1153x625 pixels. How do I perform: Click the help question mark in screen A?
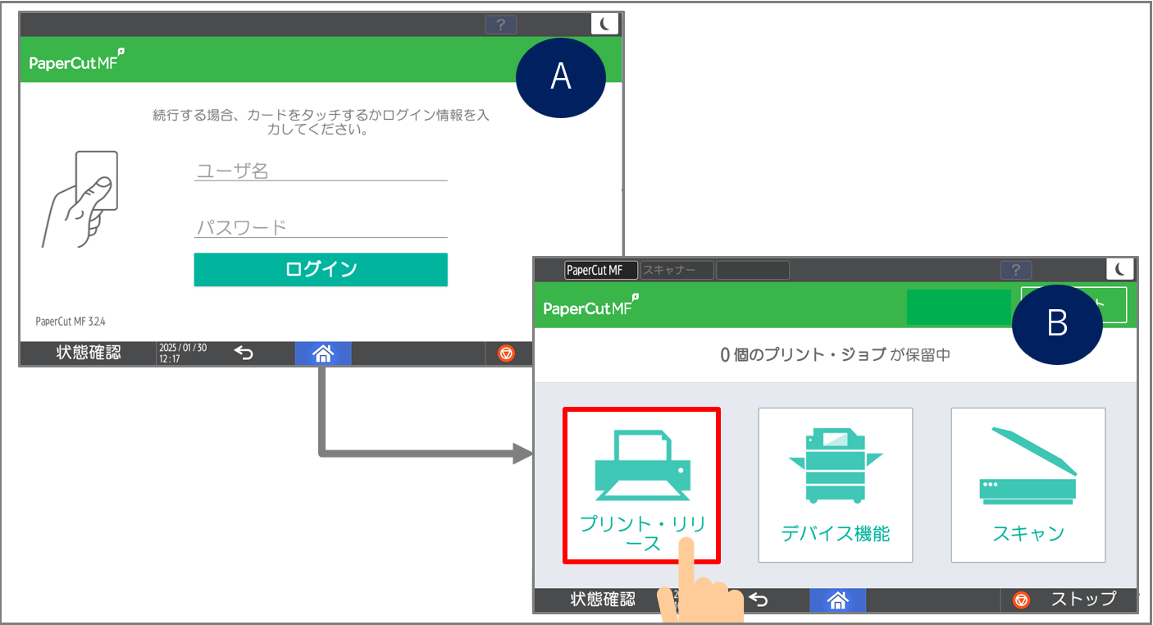[500, 25]
